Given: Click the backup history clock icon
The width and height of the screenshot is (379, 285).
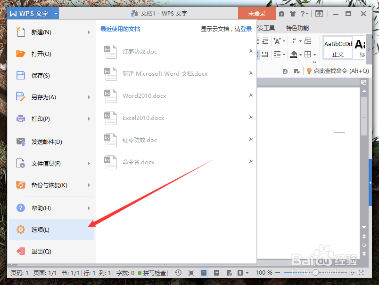Looking at the screenshot, I should (x=178, y=273).
